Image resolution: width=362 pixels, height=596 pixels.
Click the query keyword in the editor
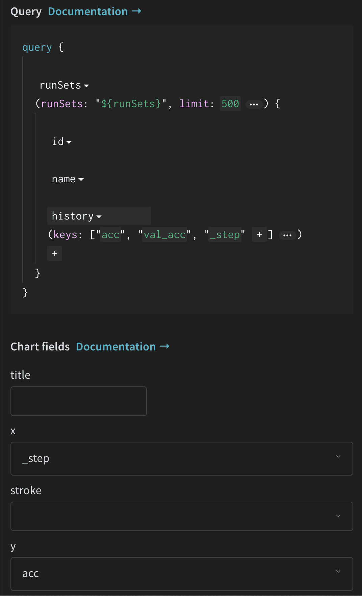point(37,47)
